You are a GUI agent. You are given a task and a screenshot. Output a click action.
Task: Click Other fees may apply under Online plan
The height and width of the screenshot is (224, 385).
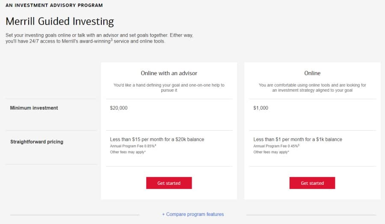coord(271,152)
